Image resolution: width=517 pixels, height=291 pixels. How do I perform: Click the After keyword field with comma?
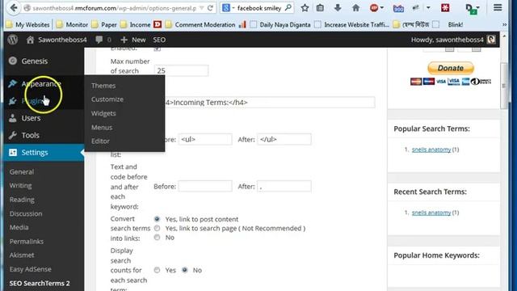(x=284, y=186)
